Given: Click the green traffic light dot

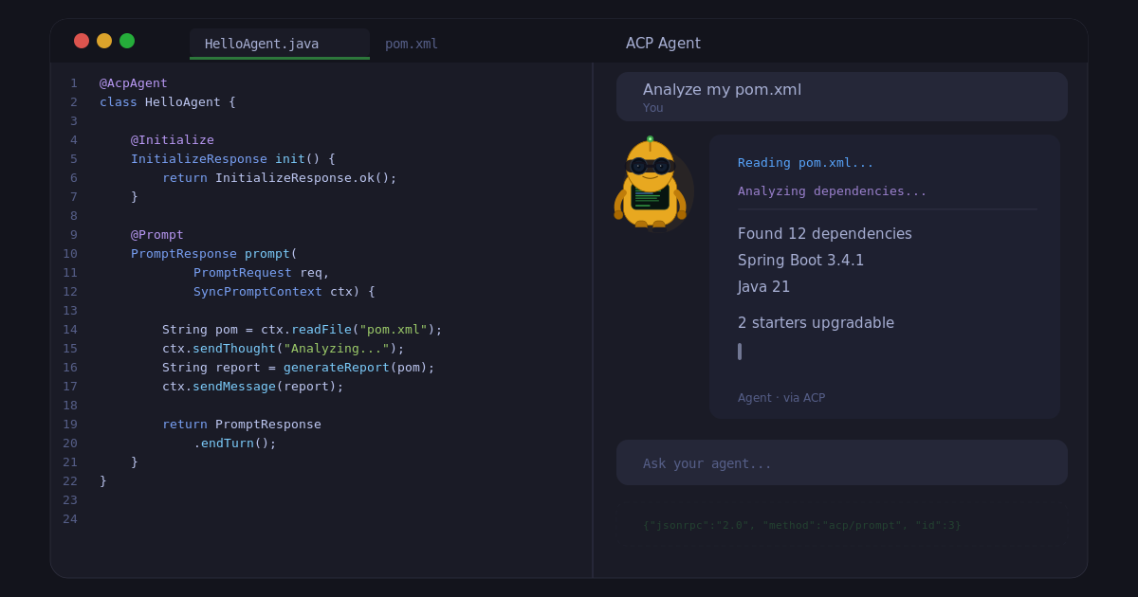Looking at the screenshot, I should click(127, 41).
